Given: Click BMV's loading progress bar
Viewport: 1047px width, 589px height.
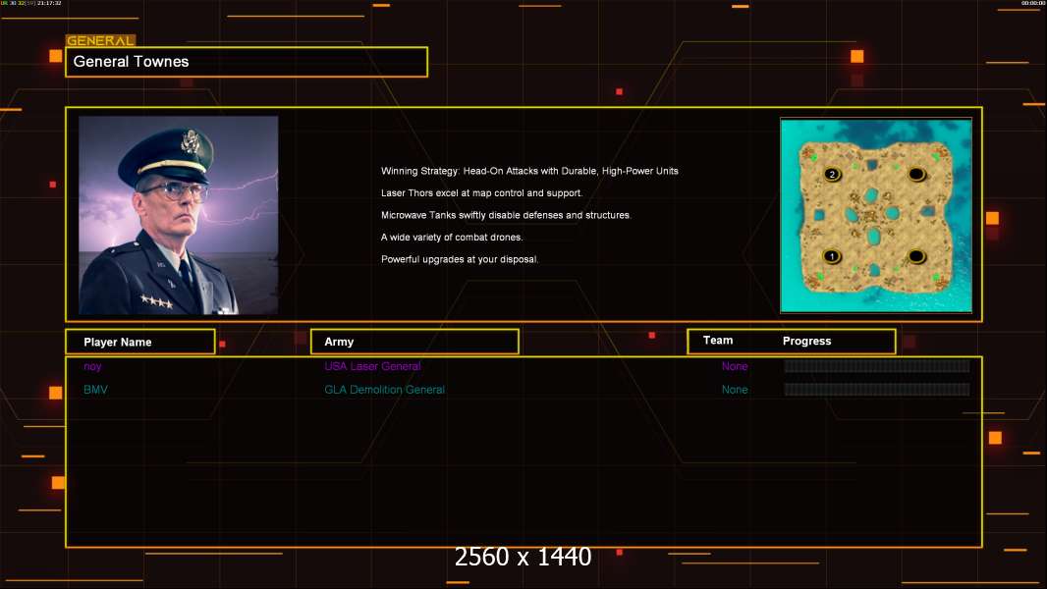Looking at the screenshot, I should point(877,389).
